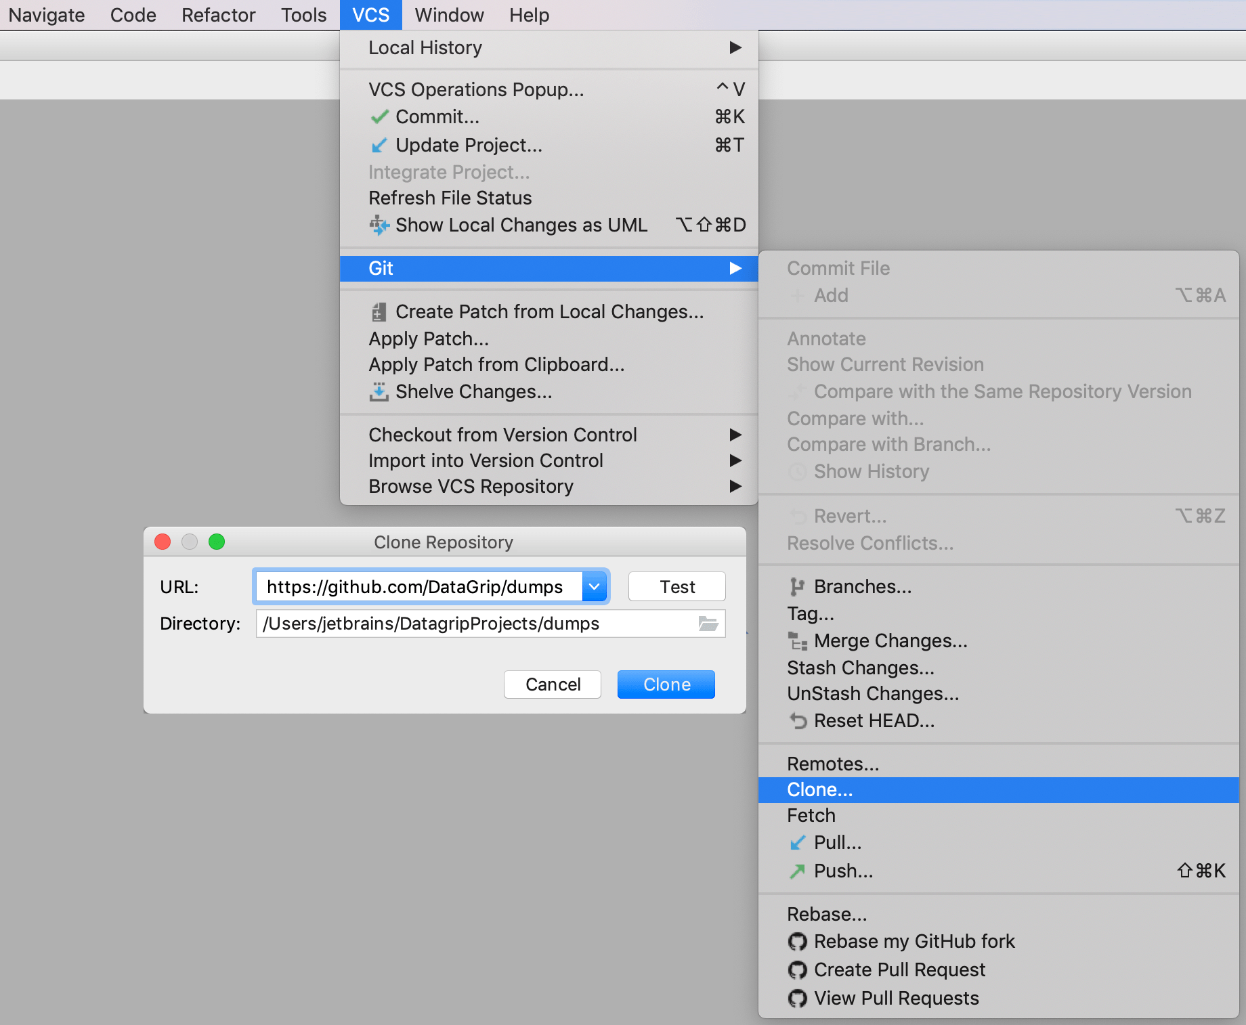
Task: Click the Branches icon in Git submenu
Action: click(798, 587)
